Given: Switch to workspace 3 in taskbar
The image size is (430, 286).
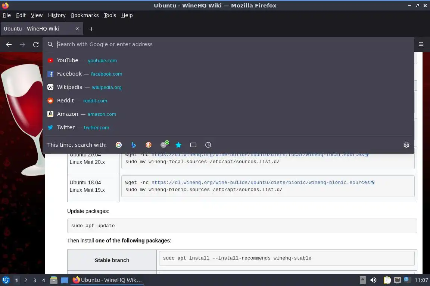Looking at the screenshot, I should (x=35, y=280).
